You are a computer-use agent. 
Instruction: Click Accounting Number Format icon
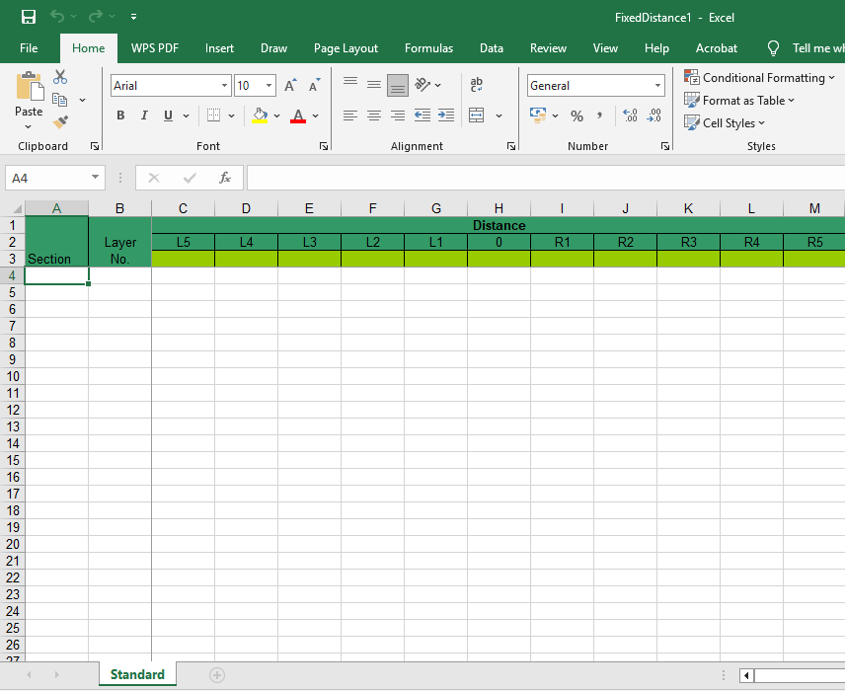click(x=538, y=115)
